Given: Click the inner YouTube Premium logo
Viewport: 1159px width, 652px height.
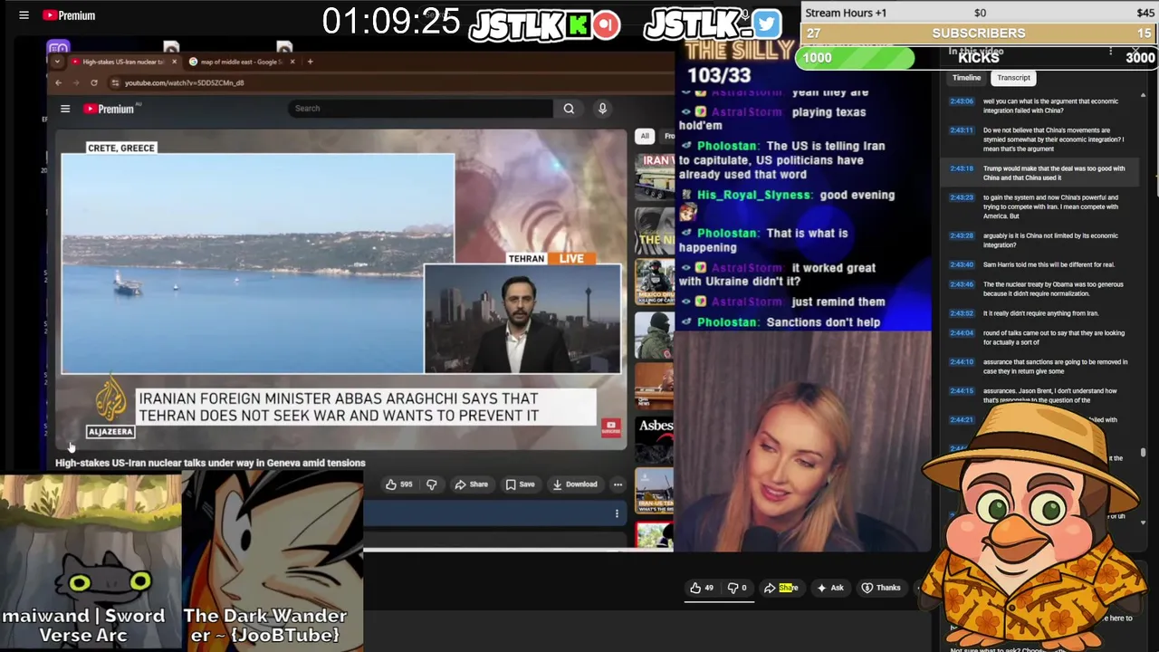Looking at the screenshot, I should pos(109,109).
